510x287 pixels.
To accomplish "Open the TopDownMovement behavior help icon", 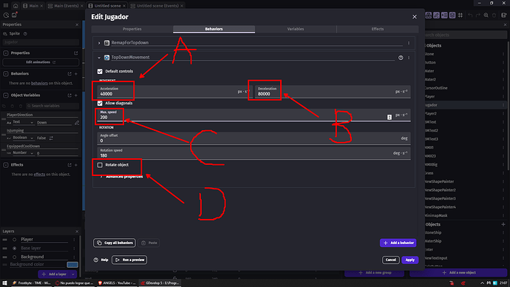I will point(401,58).
